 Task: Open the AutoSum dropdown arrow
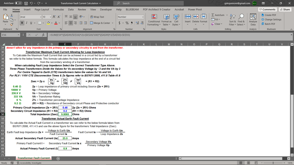click(x=227, y=15)
